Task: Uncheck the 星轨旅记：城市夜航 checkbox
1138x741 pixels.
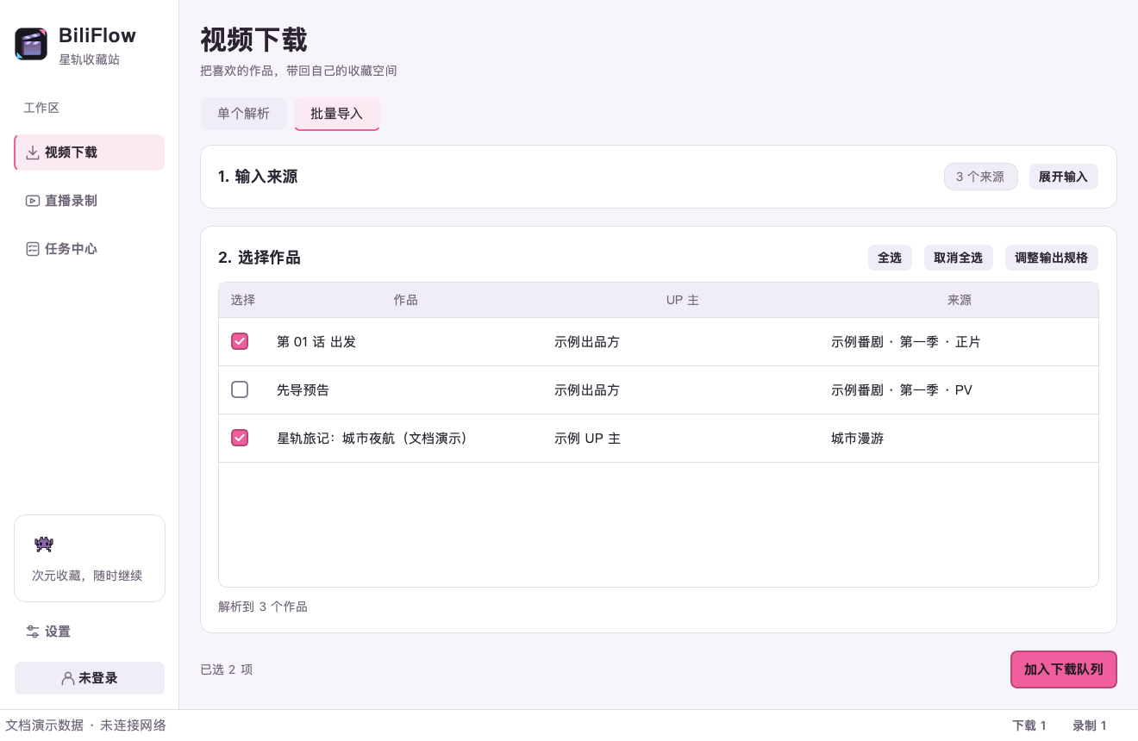Action: [240, 438]
